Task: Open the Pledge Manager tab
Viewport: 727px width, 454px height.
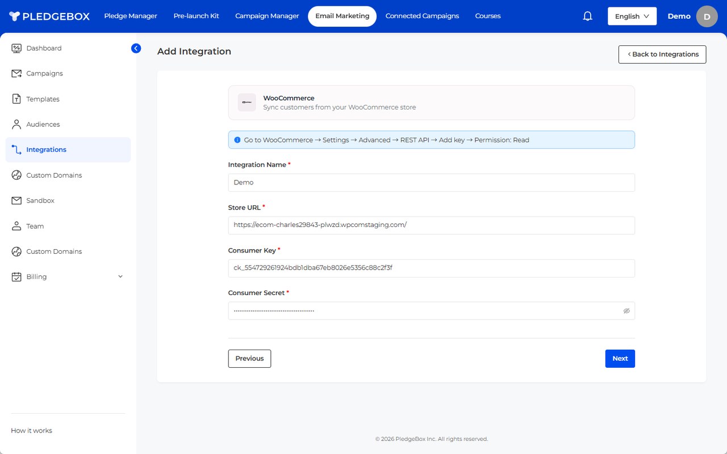Action: coord(131,16)
